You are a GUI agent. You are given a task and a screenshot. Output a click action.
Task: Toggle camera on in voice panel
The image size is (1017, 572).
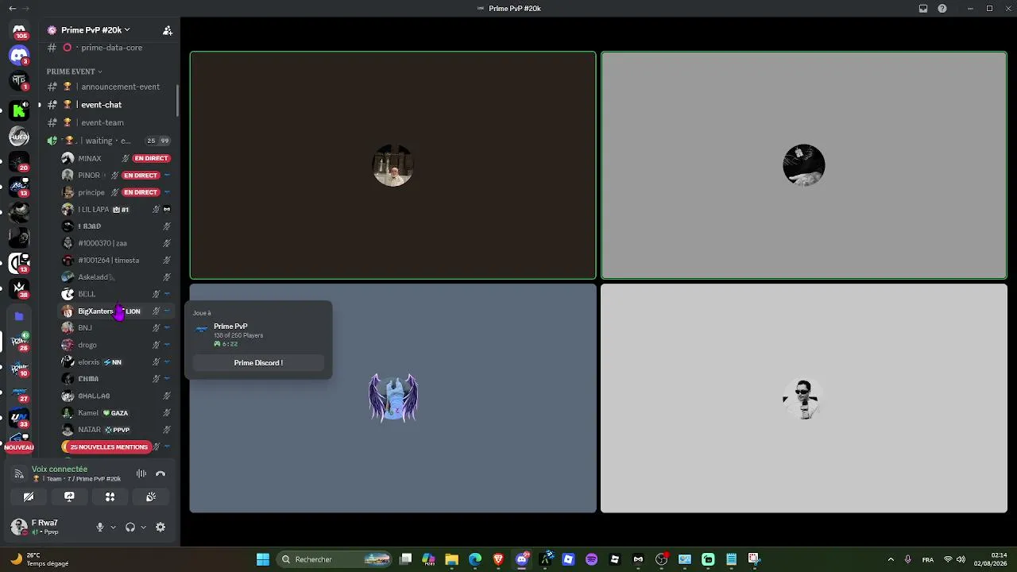[x=29, y=497]
